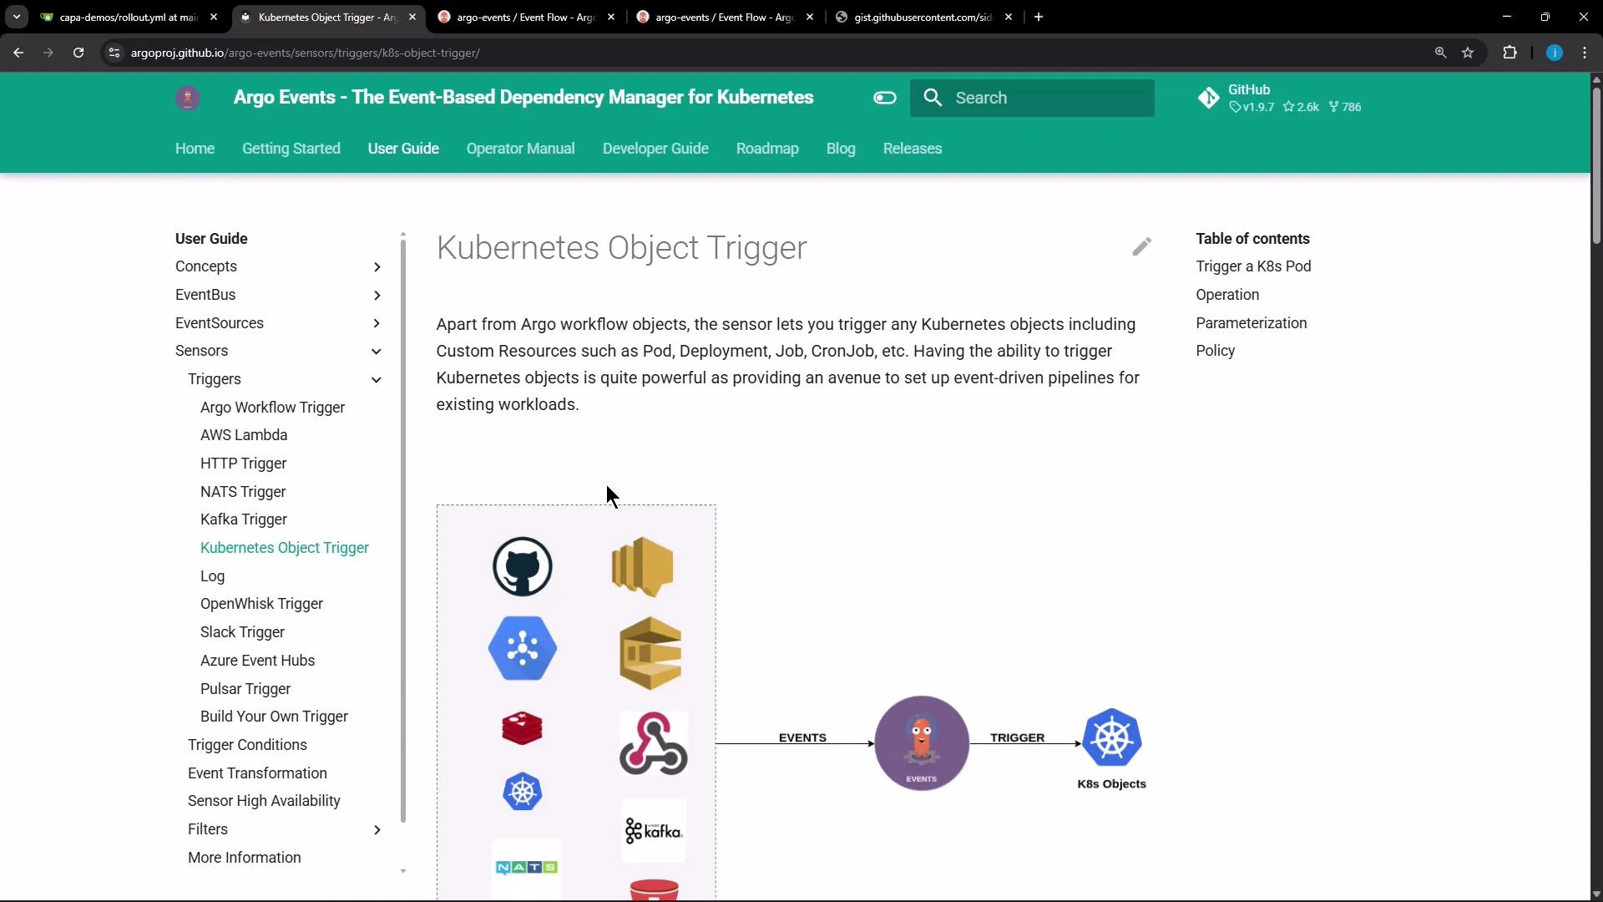Open Chrome three-dot menu
Viewport: 1603px width, 902px height.
point(1585,53)
